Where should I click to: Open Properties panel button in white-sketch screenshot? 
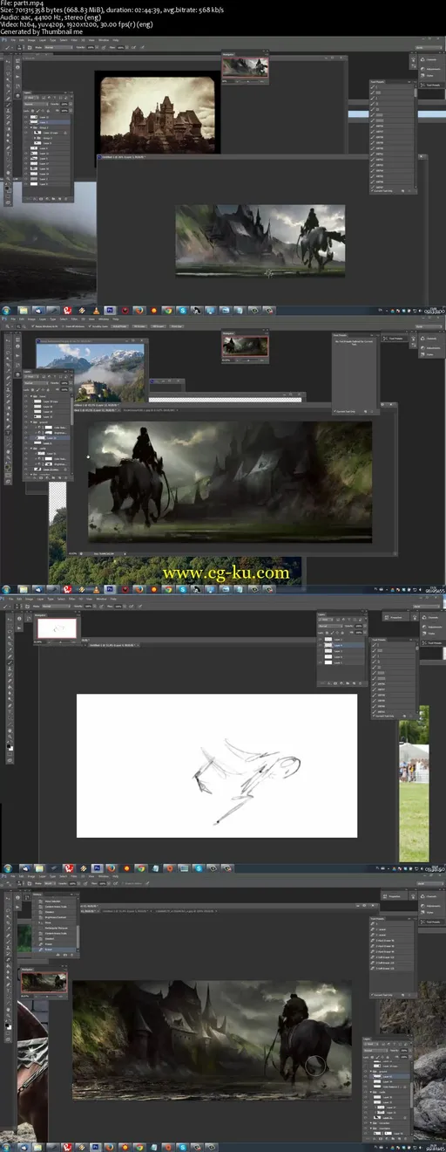click(394, 617)
